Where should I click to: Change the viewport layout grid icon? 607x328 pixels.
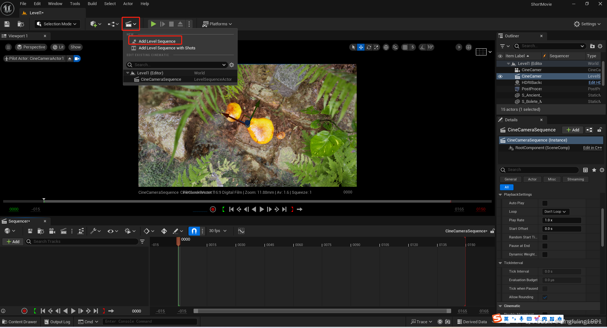[x=469, y=47]
